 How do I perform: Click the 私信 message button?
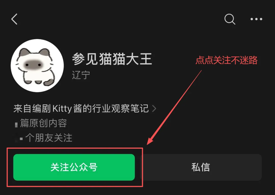click(x=201, y=167)
